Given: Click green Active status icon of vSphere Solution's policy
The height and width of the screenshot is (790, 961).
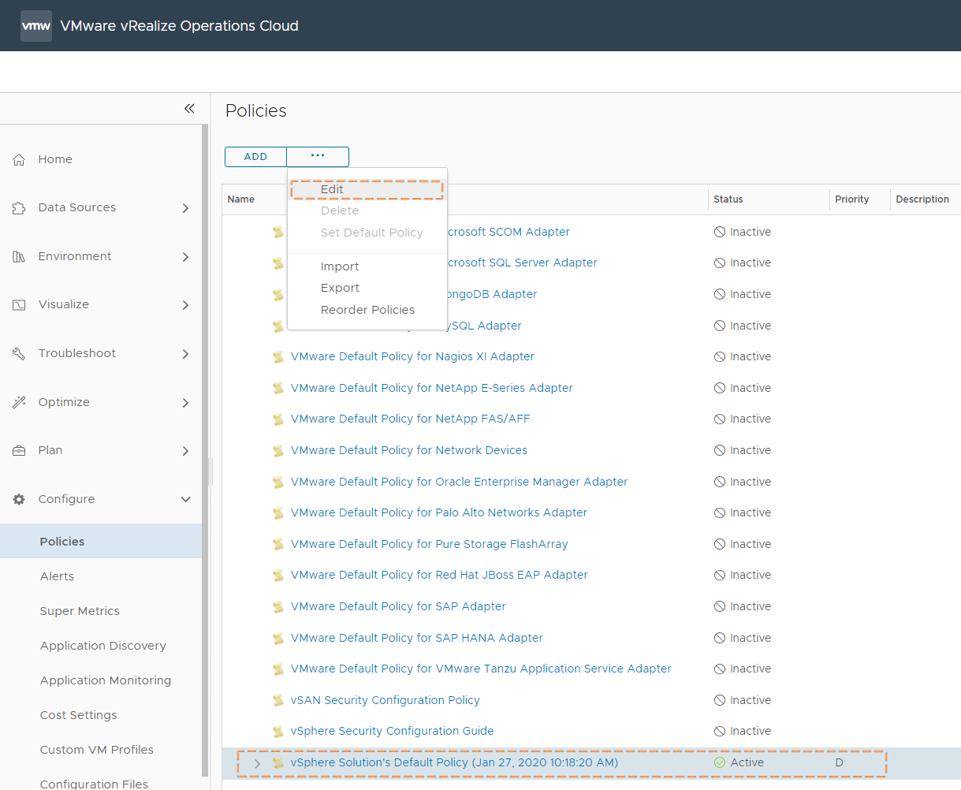Looking at the screenshot, I should tap(719, 762).
